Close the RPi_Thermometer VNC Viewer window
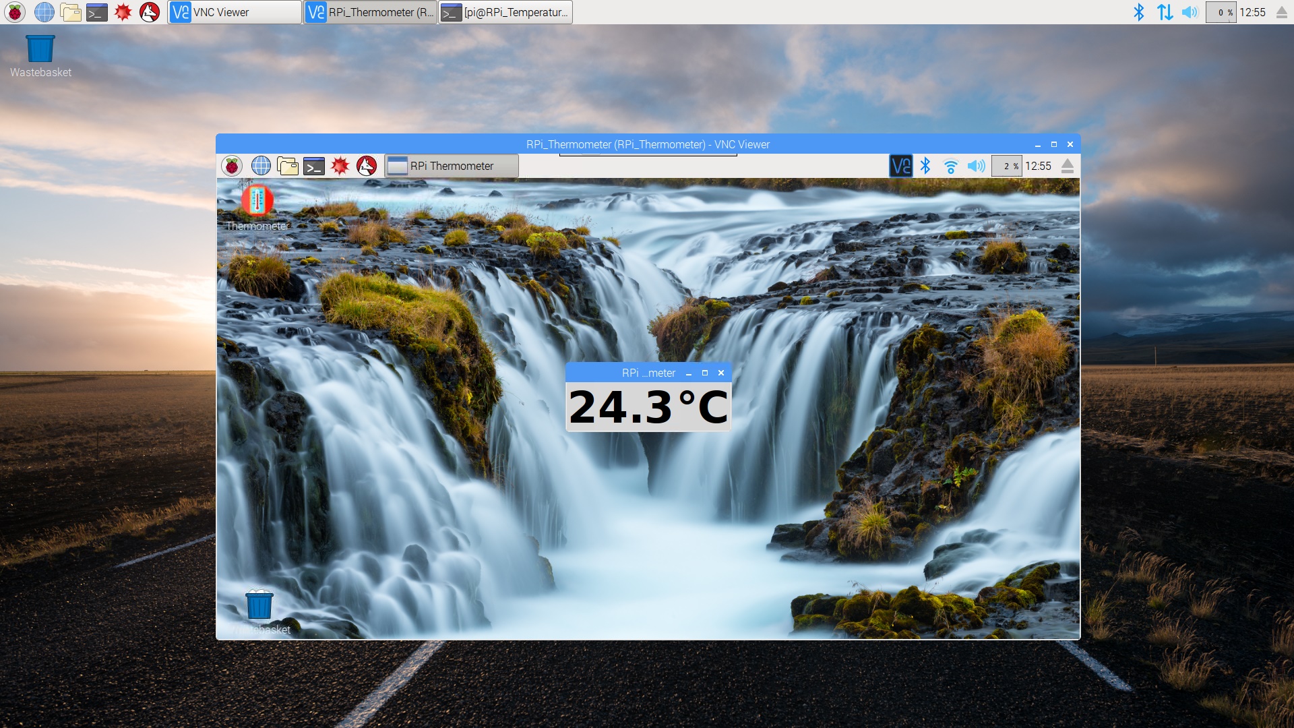 pos(1070,144)
